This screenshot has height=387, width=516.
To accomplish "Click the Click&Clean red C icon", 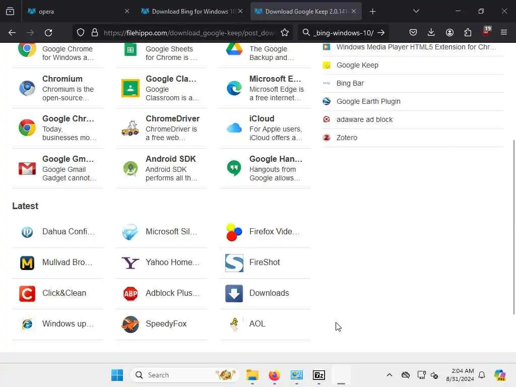I will (x=27, y=293).
